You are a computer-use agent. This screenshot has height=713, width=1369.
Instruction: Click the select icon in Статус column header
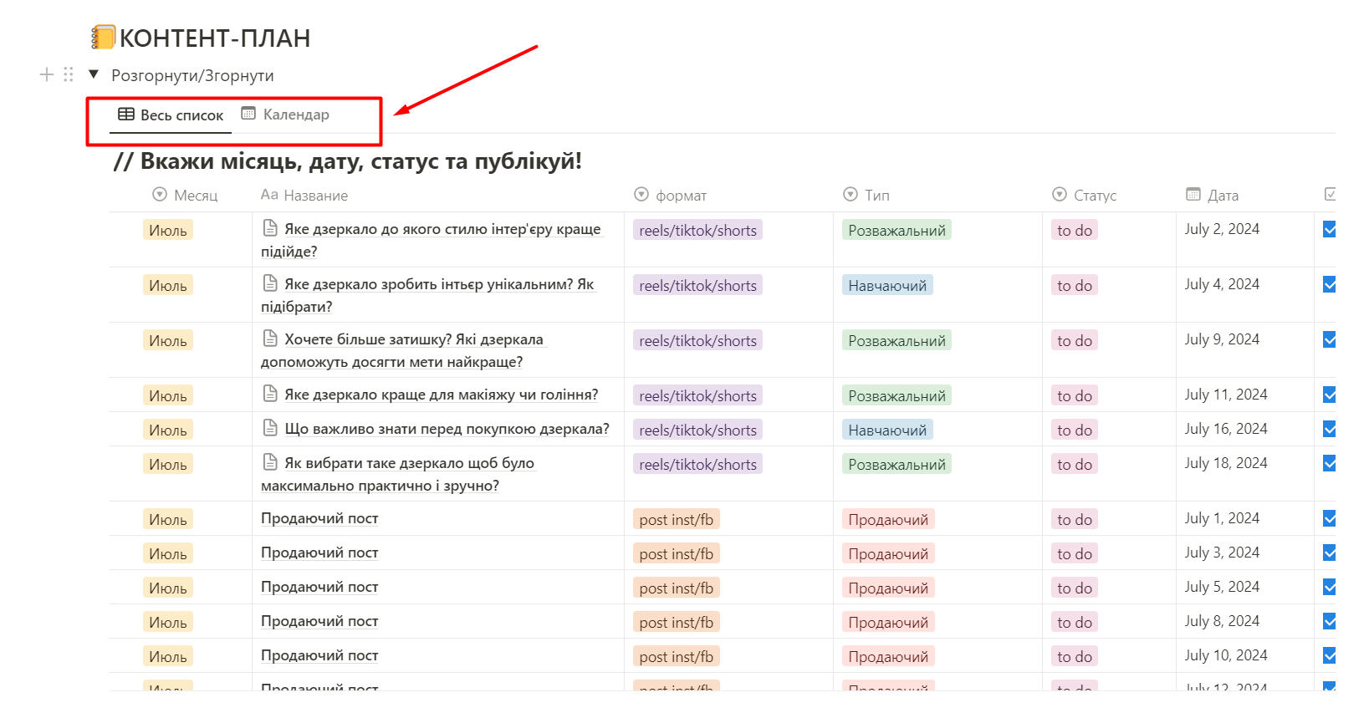pos(1060,195)
